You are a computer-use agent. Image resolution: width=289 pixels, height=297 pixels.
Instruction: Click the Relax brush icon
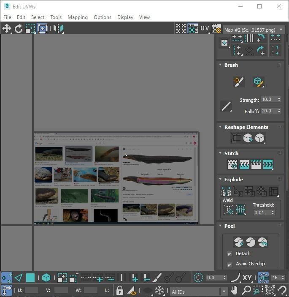259,82
